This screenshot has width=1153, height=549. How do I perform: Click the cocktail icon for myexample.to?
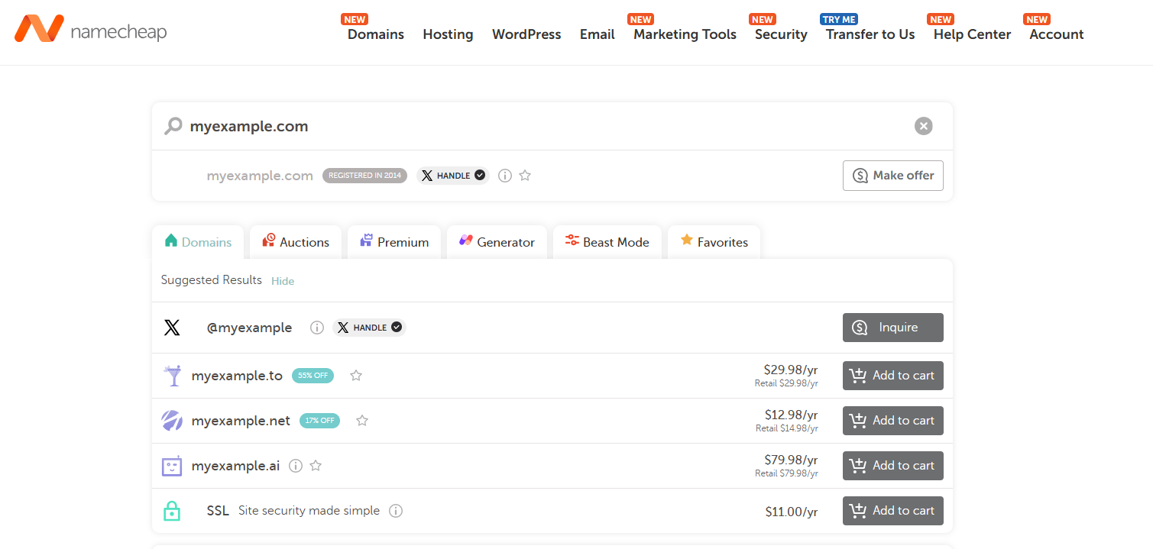pyautogui.click(x=173, y=376)
